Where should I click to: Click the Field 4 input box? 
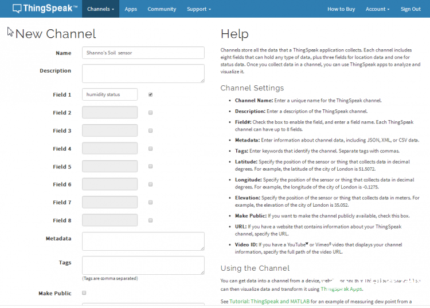point(110,148)
